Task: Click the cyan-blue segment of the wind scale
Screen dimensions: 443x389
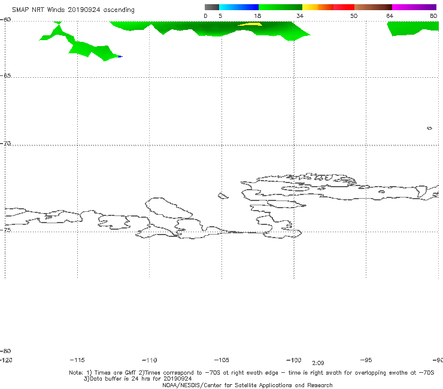Action: (x=239, y=7)
